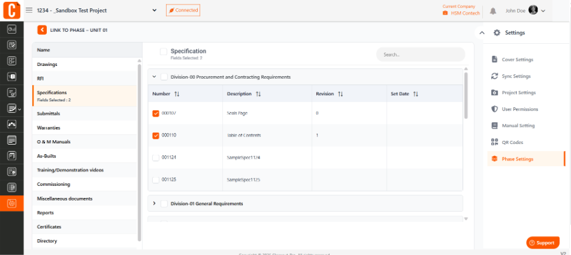This screenshot has height=255, width=571.
Task: Collapse Division-00 Procurement section
Action: pyautogui.click(x=154, y=77)
